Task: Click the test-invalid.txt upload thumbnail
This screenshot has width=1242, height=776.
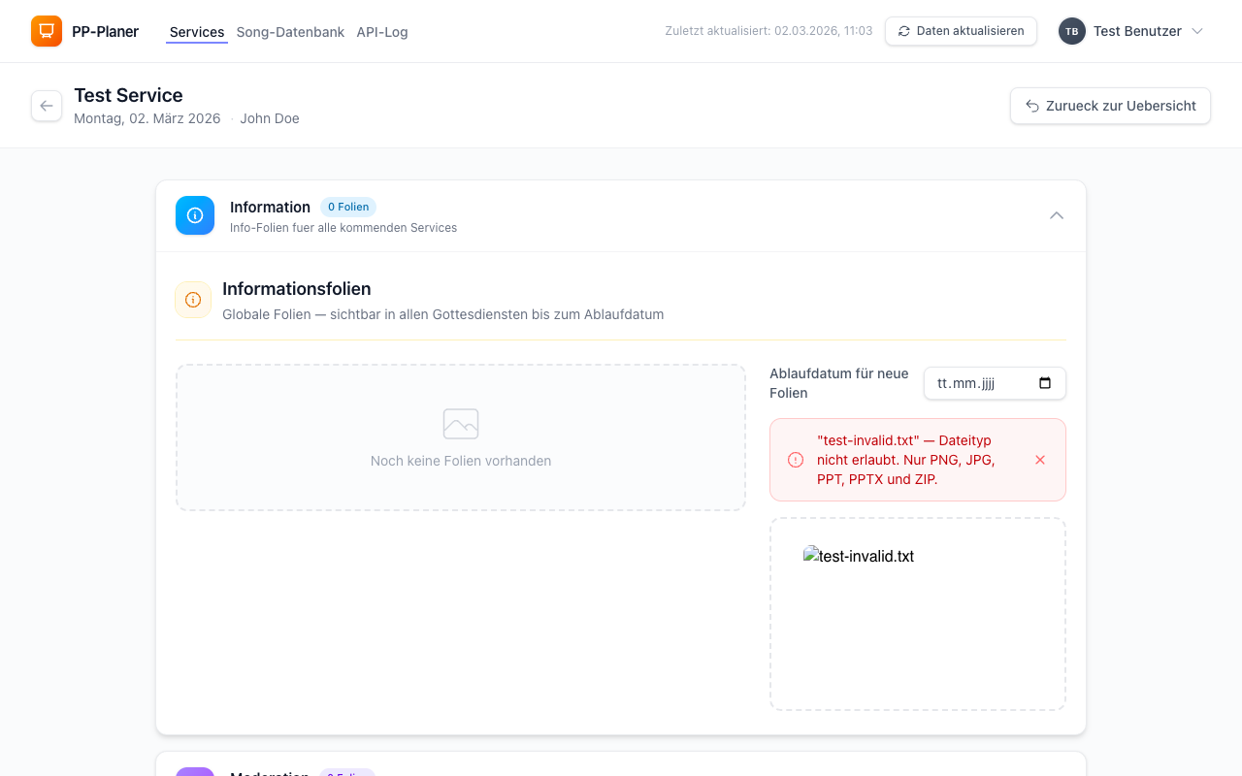Action: [x=859, y=556]
